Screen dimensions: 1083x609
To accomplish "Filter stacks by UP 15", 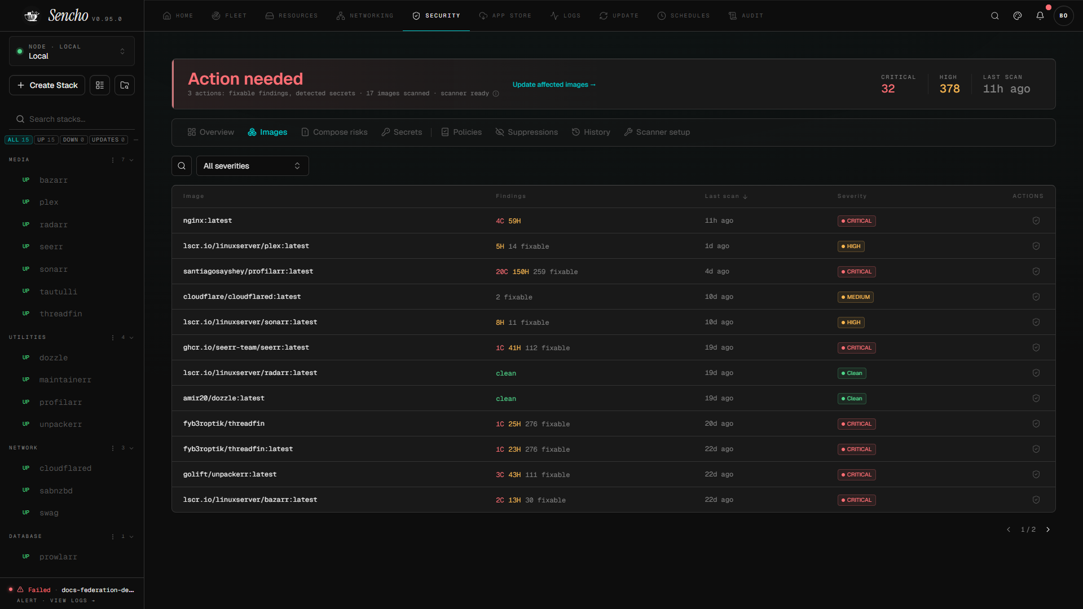I will click(x=46, y=140).
